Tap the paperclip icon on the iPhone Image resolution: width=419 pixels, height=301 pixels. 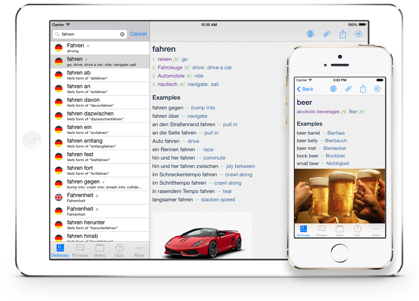point(348,89)
